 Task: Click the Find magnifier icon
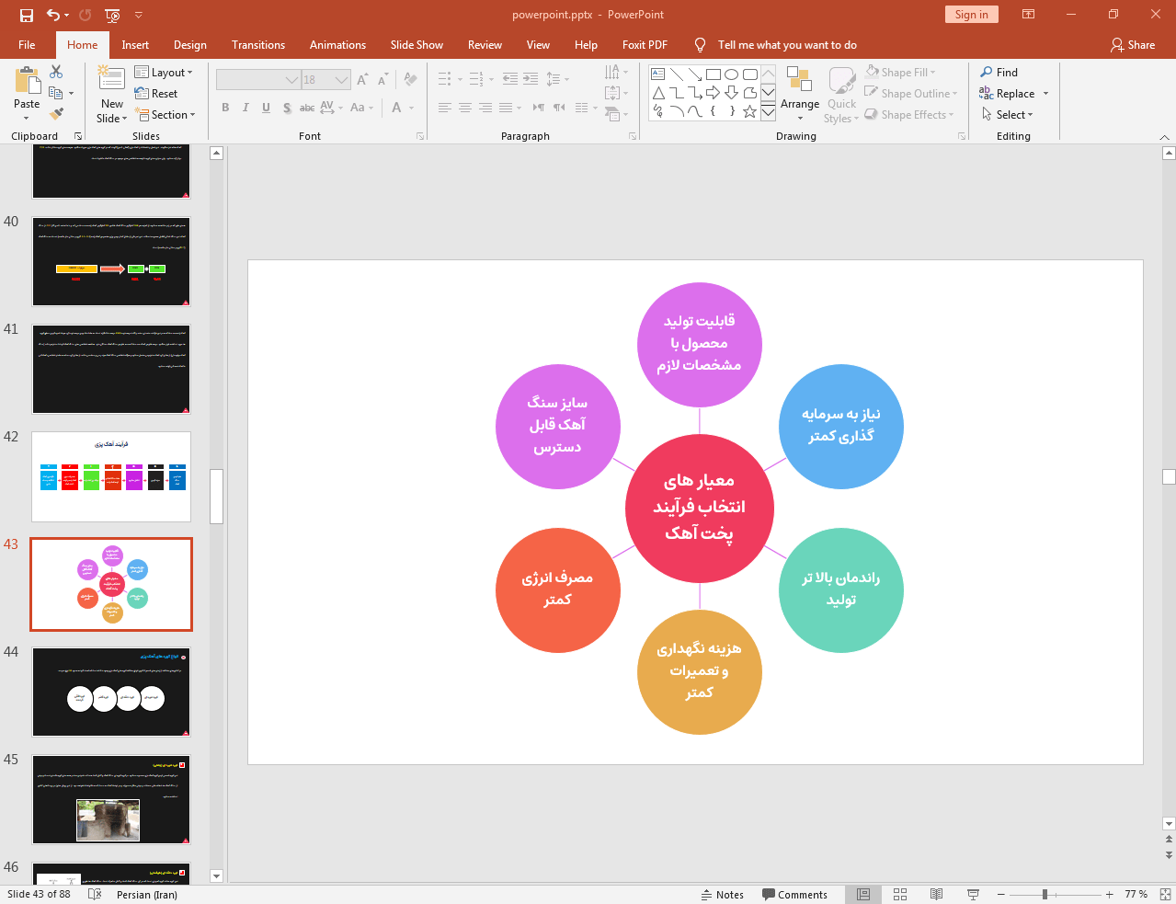click(x=987, y=72)
